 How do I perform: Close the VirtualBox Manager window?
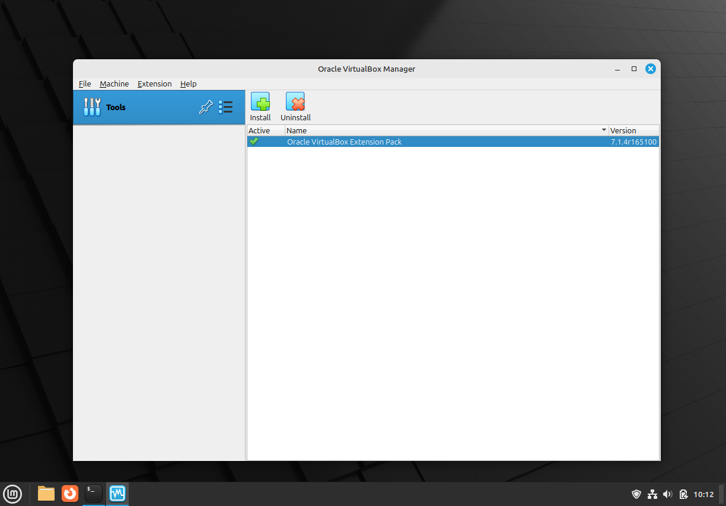point(651,69)
